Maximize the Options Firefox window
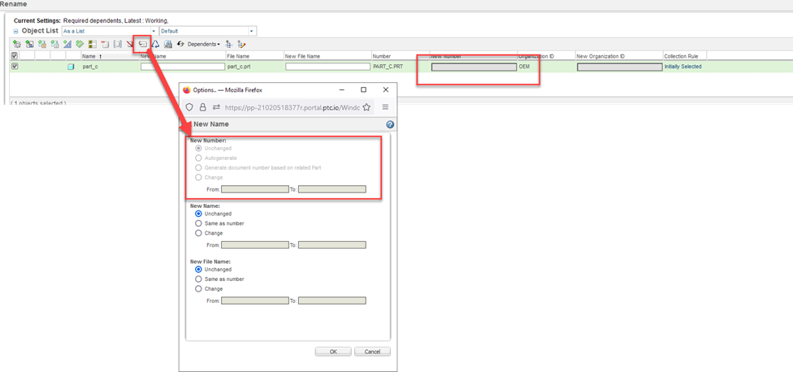 (363, 89)
